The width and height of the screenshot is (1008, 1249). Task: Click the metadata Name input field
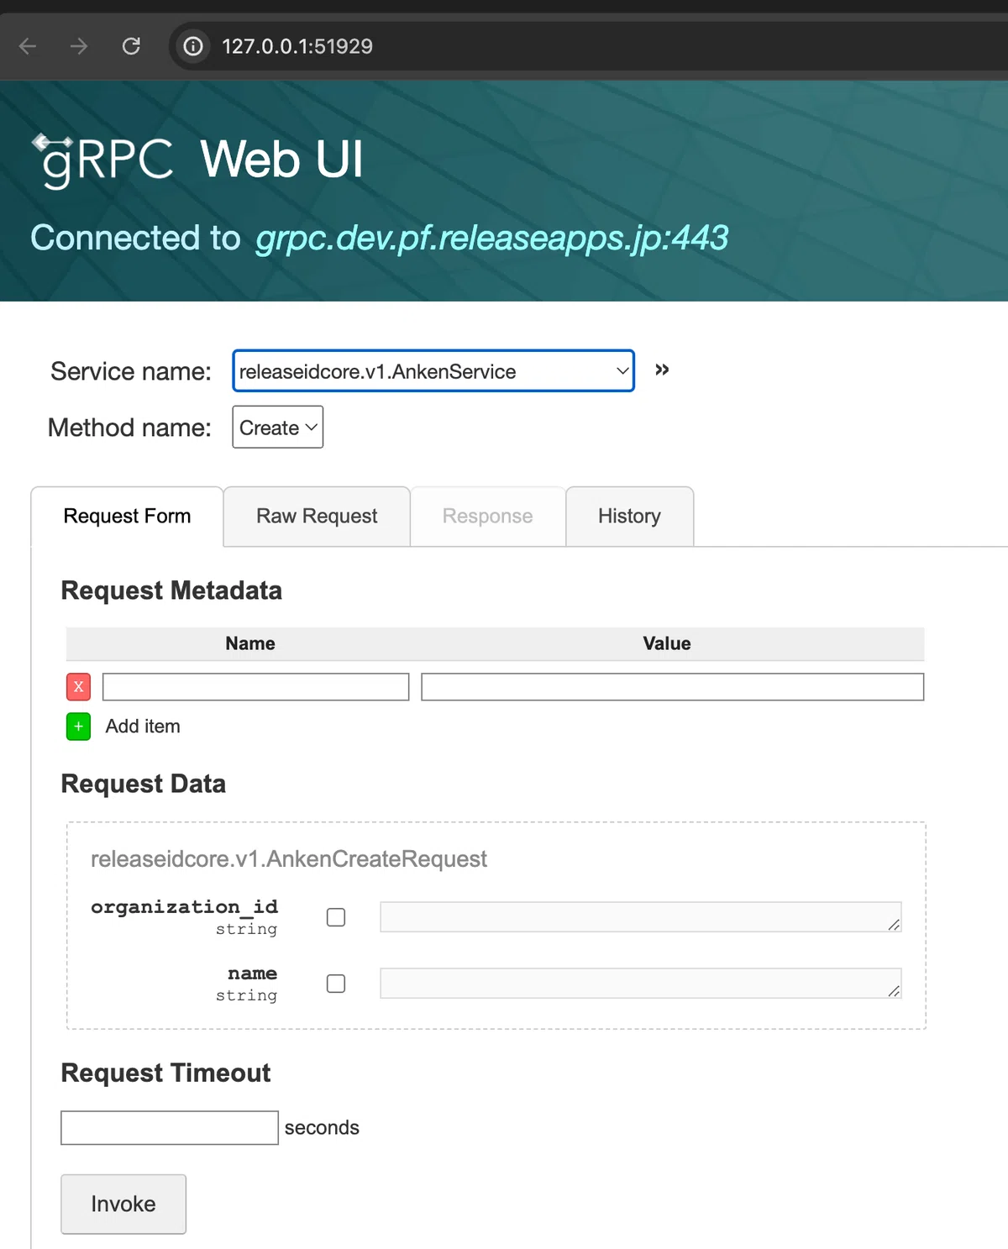coord(256,687)
